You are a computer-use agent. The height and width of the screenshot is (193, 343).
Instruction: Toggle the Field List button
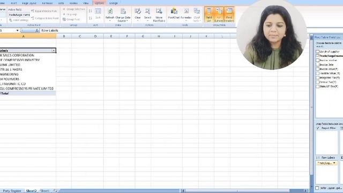coord(209,14)
